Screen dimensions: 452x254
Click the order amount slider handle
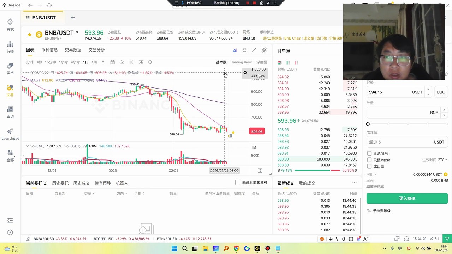click(368, 124)
